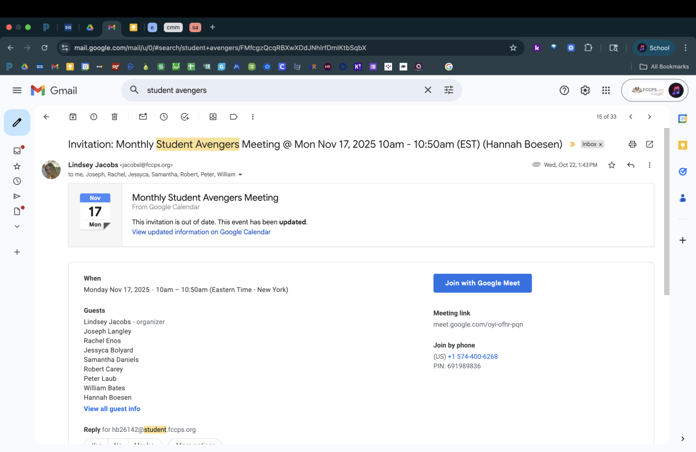Switch to the Google Drive browser tab

click(90, 27)
